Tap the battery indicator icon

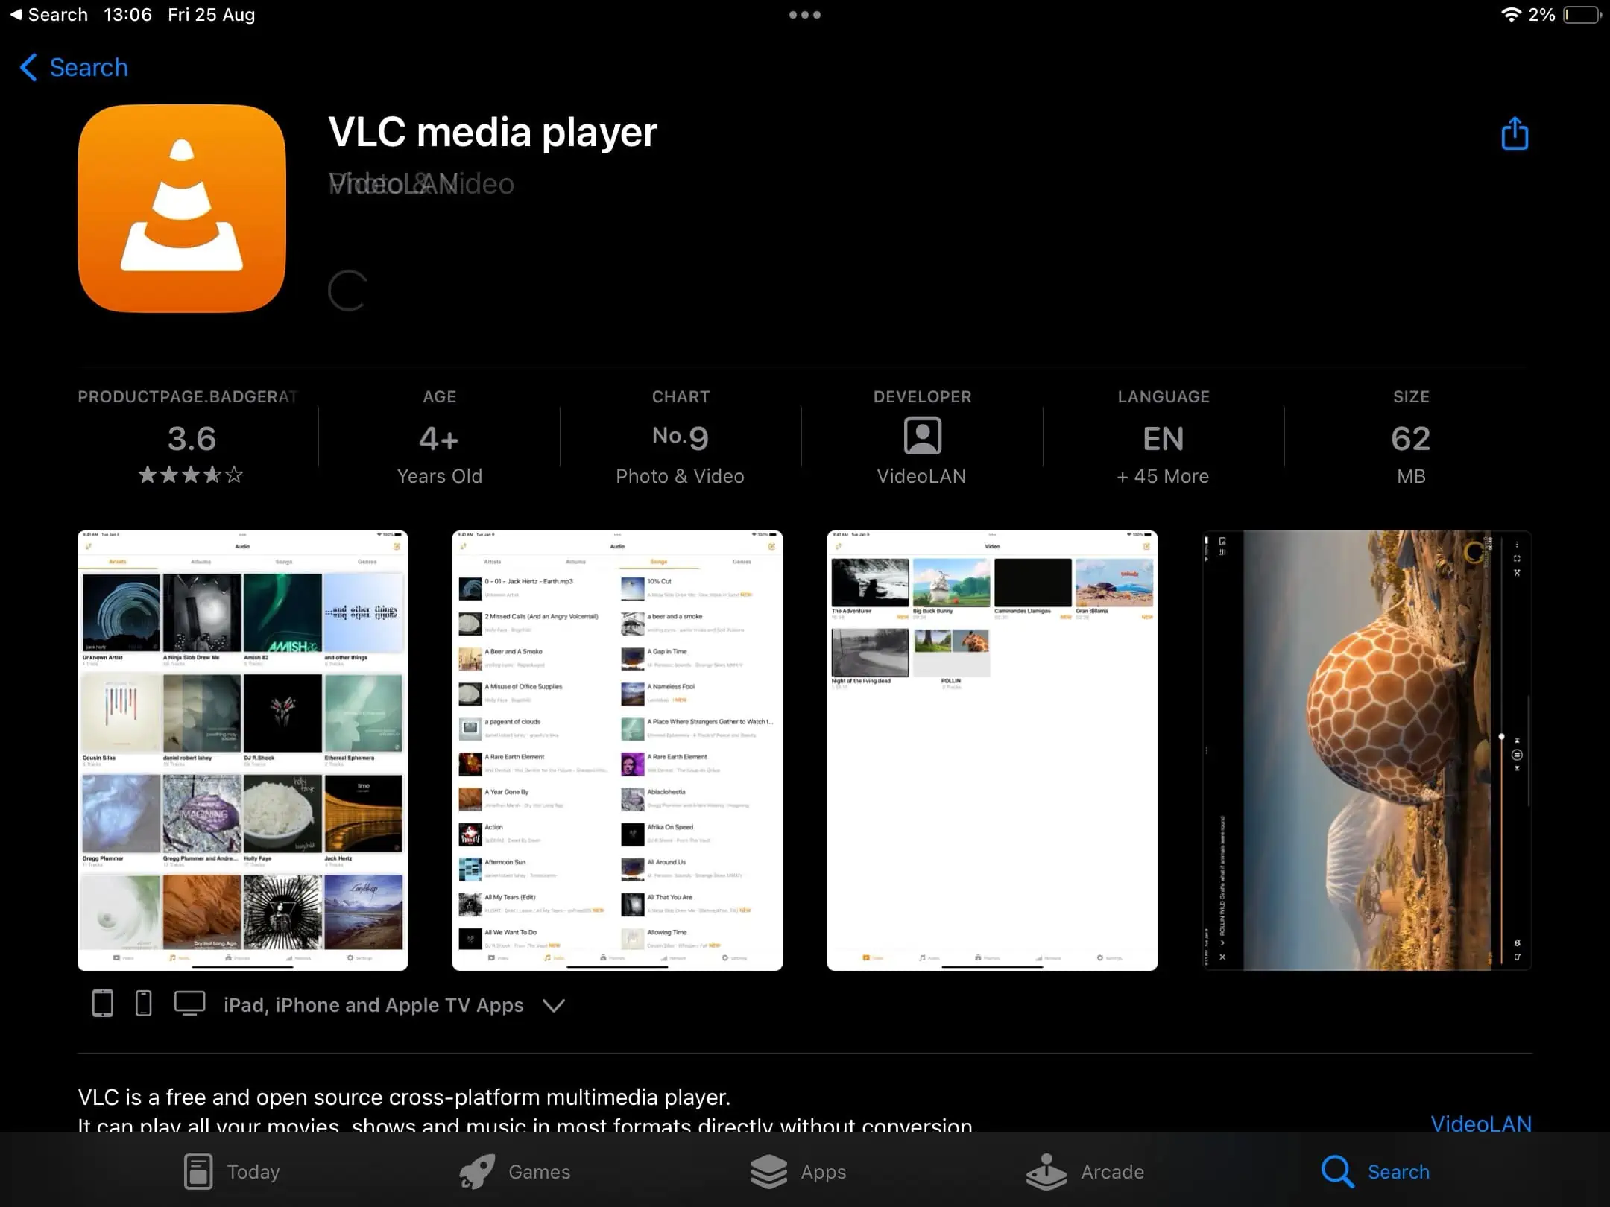(1582, 15)
